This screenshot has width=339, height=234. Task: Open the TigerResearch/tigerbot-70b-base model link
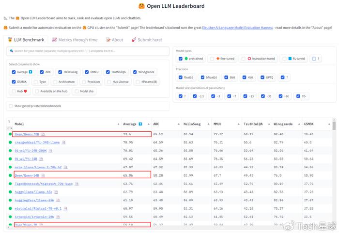(x=44, y=184)
